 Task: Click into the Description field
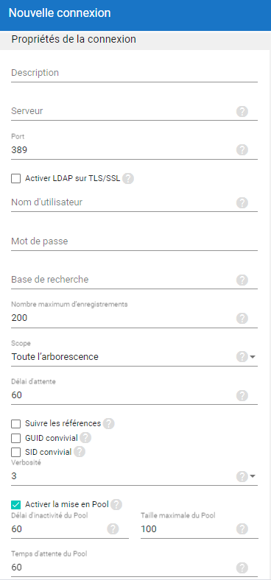pyautogui.click(x=134, y=73)
